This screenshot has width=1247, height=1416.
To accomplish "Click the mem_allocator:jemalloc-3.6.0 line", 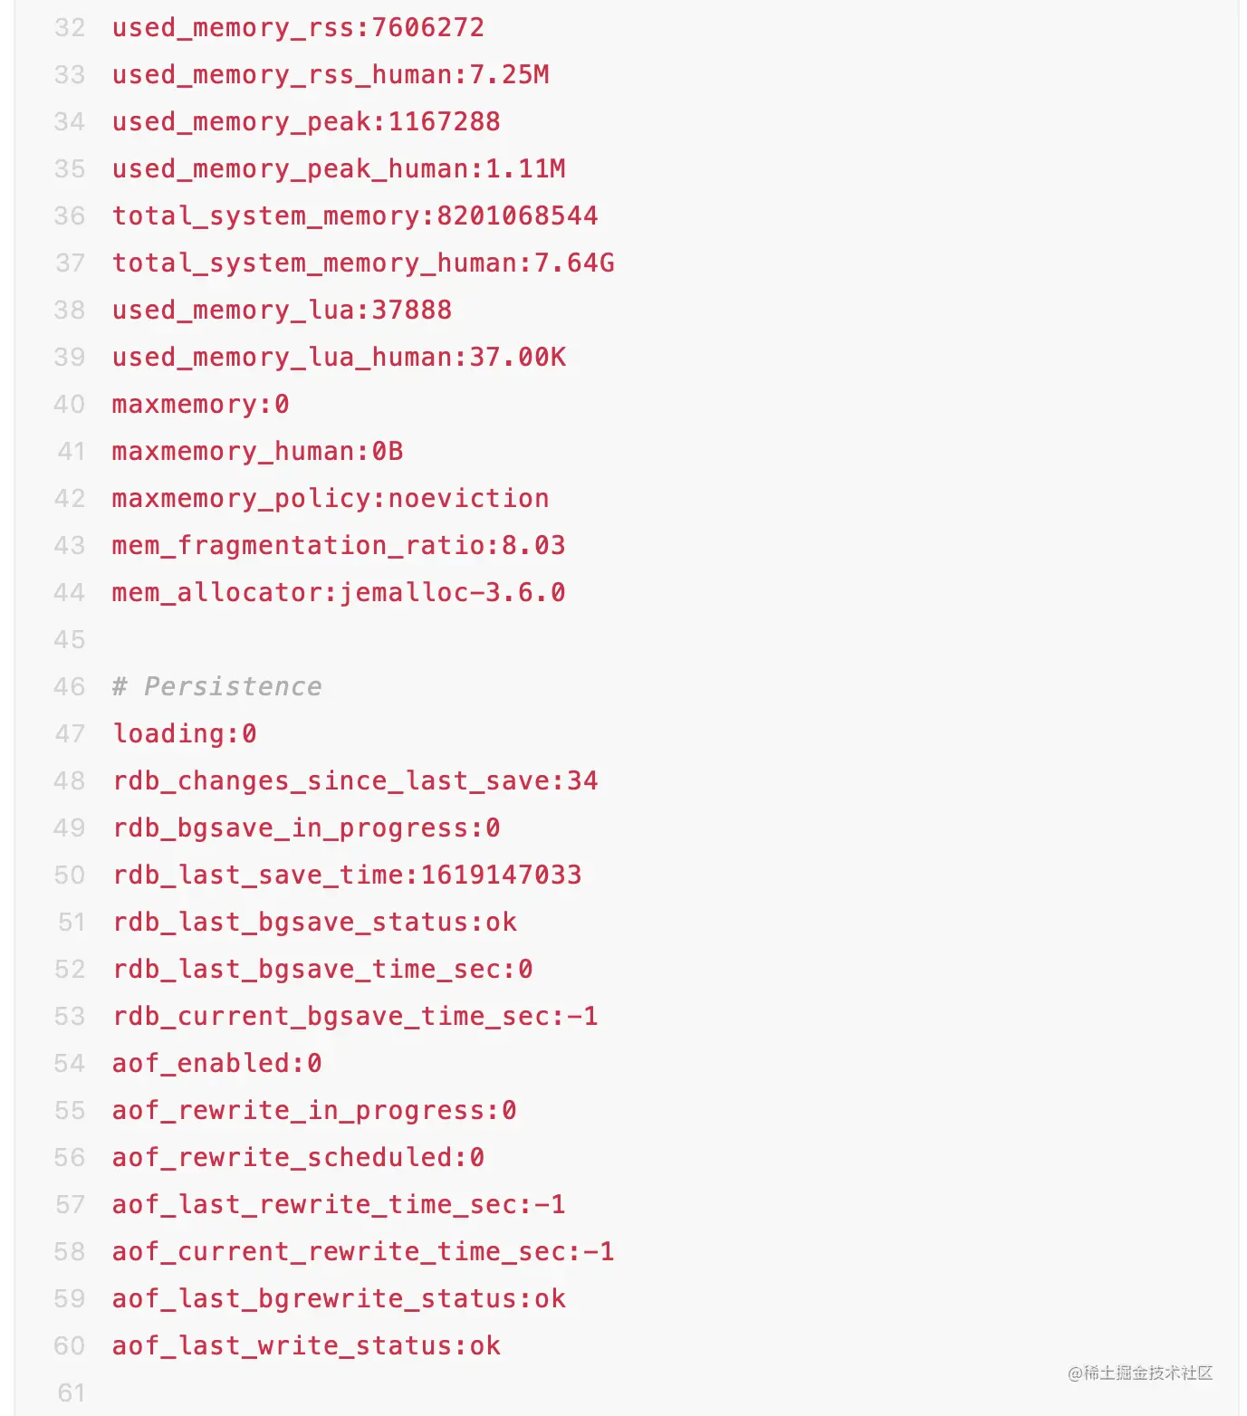I will pyautogui.click(x=339, y=593).
